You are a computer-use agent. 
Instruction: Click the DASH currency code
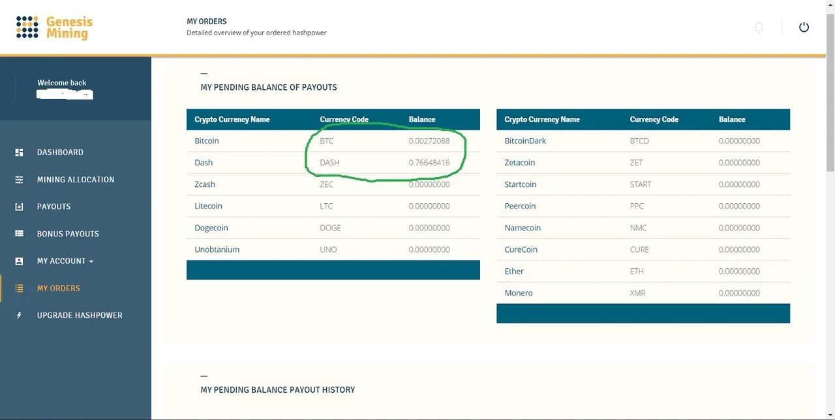tap(329, 163)
